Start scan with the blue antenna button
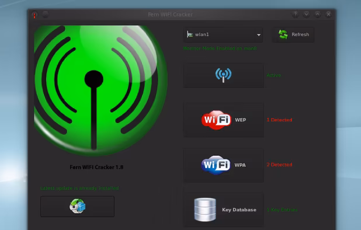 point(224,75)
